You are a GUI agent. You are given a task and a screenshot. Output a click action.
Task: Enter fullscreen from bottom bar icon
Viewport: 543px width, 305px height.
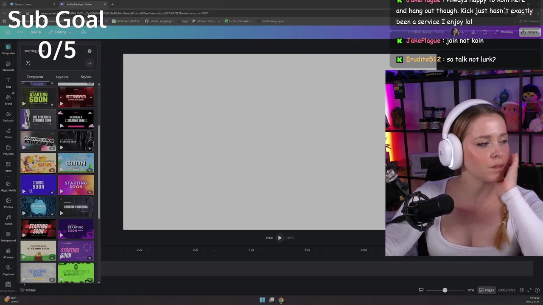tap(529, 290)
